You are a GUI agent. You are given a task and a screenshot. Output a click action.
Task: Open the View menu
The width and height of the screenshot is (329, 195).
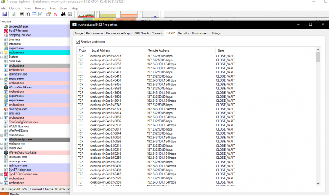click(28, 8)
